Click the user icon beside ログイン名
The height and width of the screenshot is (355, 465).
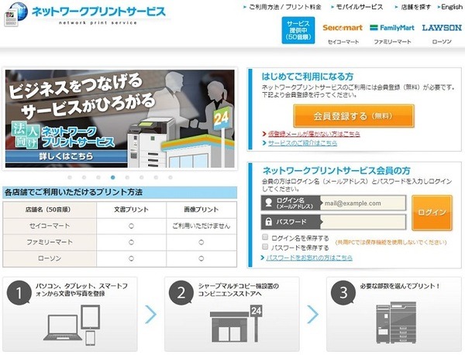pos(269,203)
